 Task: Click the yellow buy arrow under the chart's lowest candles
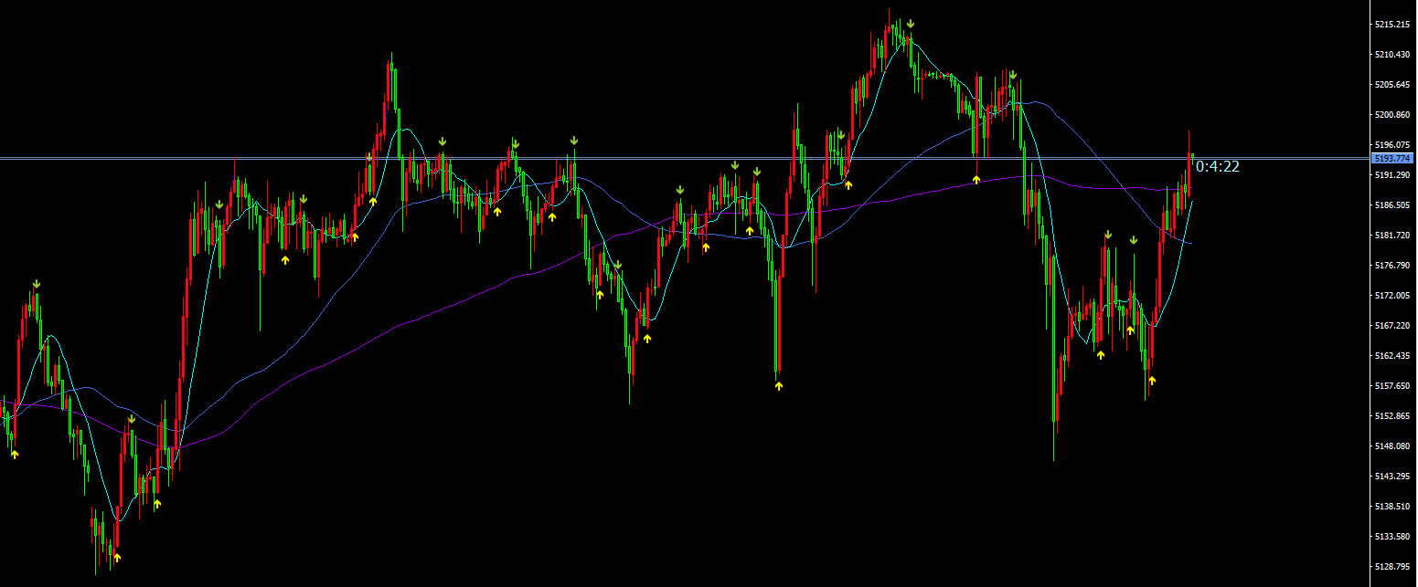[x=117, y=556]
